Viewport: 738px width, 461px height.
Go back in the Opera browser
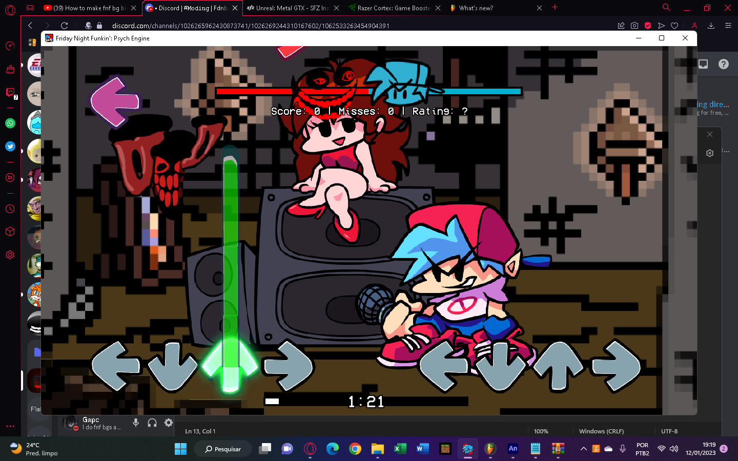[x=30, y=26]
